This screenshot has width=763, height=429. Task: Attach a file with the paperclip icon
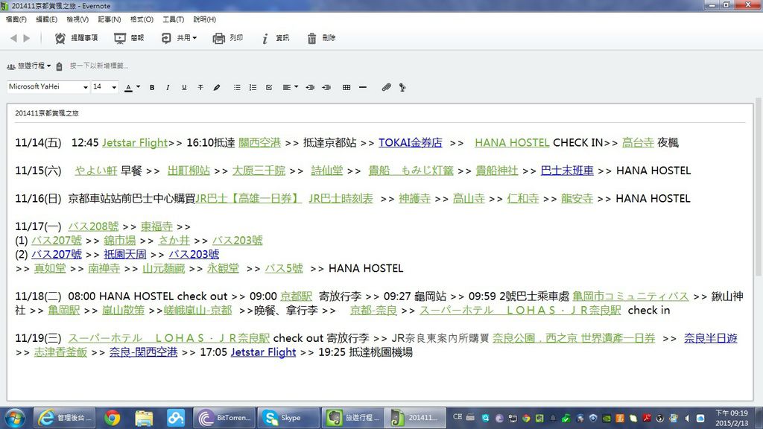385,87
